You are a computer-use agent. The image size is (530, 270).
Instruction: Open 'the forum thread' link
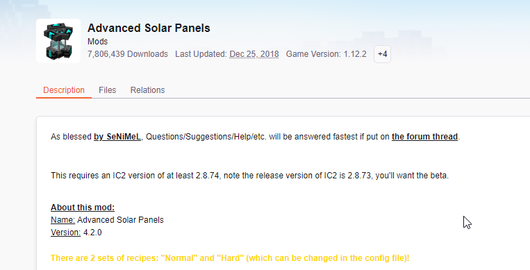pos(424,137)
